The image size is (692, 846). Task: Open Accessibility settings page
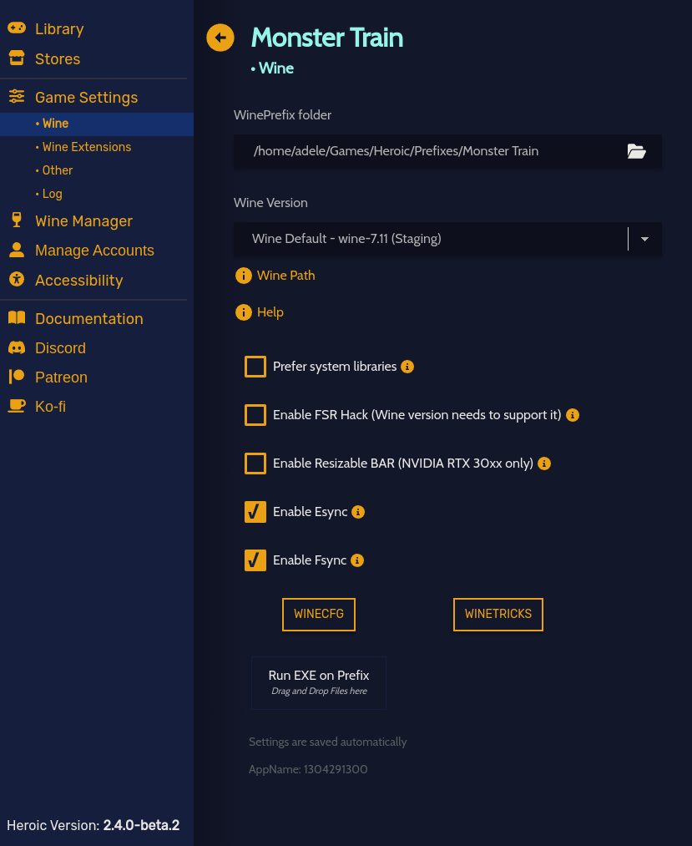point(78,281)
